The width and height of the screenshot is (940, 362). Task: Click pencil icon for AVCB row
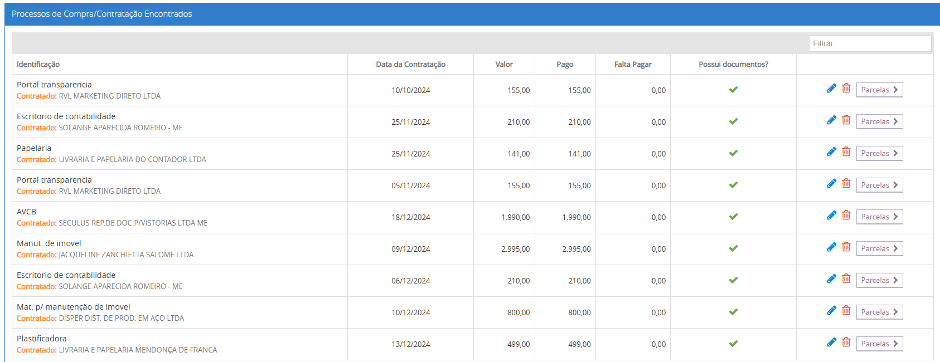tap(831, 216)
